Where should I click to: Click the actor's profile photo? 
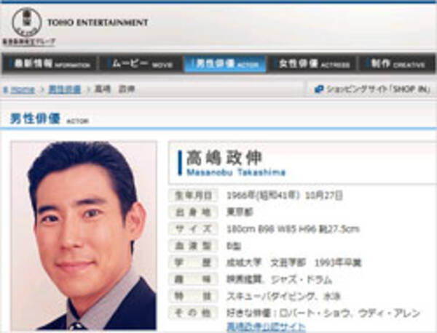(x=84, y=236)
